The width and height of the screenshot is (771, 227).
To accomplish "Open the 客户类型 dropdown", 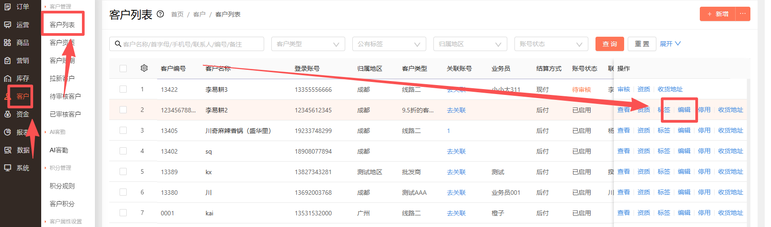I will point(308,44).
